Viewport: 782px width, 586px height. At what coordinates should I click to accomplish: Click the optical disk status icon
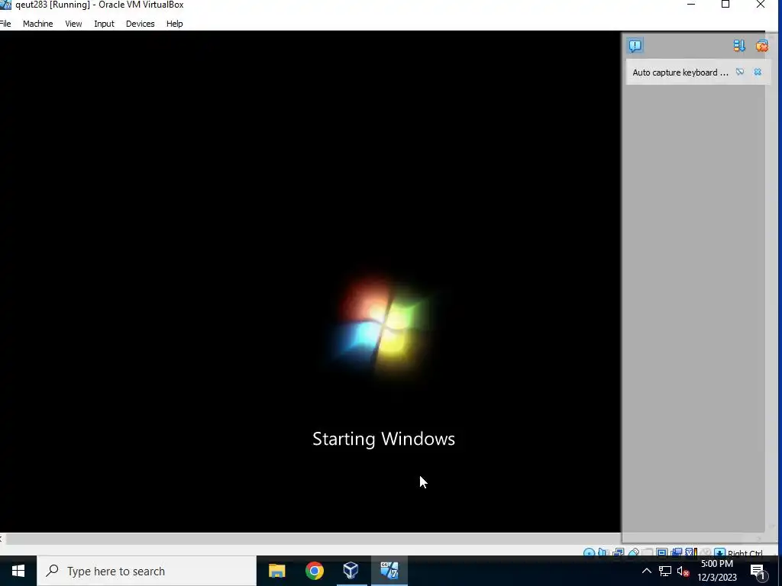(x=589, y=552)
